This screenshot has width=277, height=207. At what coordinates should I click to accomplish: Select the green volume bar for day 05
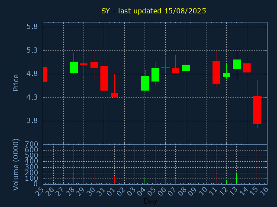[x=155, y=182]
